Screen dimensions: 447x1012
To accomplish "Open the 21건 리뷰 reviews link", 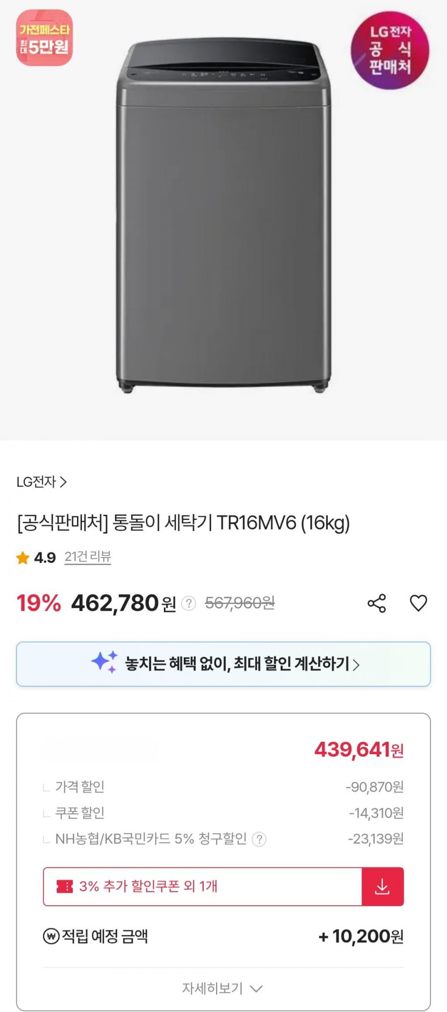I will coord(88,557).
